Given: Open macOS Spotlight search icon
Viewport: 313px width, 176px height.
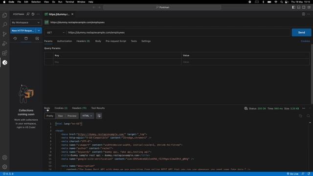Looking at the screenshot, I should pyautogui.click(x=282, y=2).
